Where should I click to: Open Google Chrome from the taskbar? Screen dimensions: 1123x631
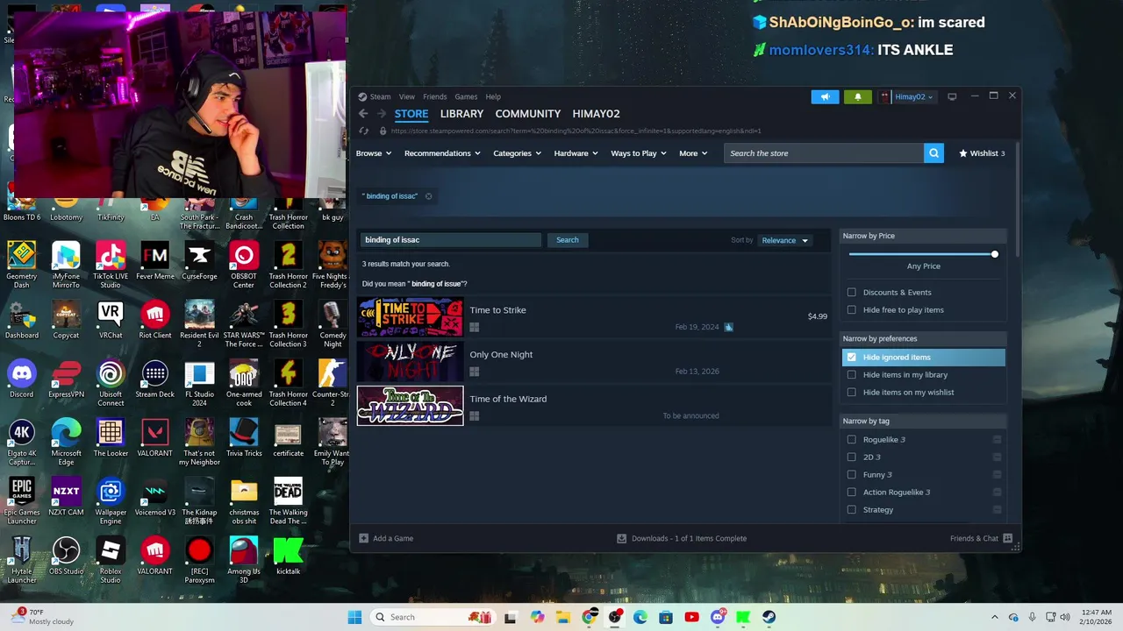(590, 617)
